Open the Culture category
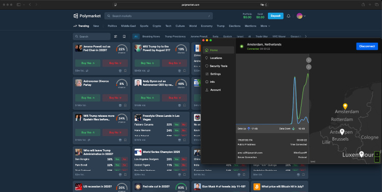 point(180,26)
